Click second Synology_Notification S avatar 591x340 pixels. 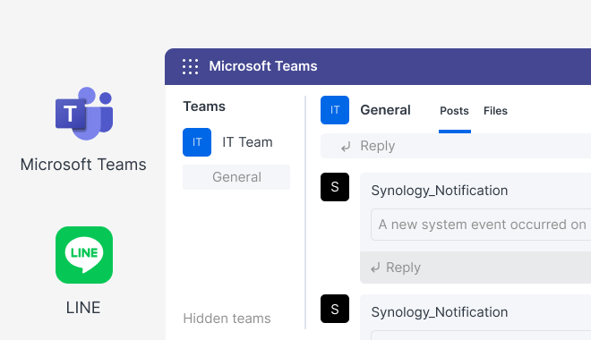[x=335, y=309]
